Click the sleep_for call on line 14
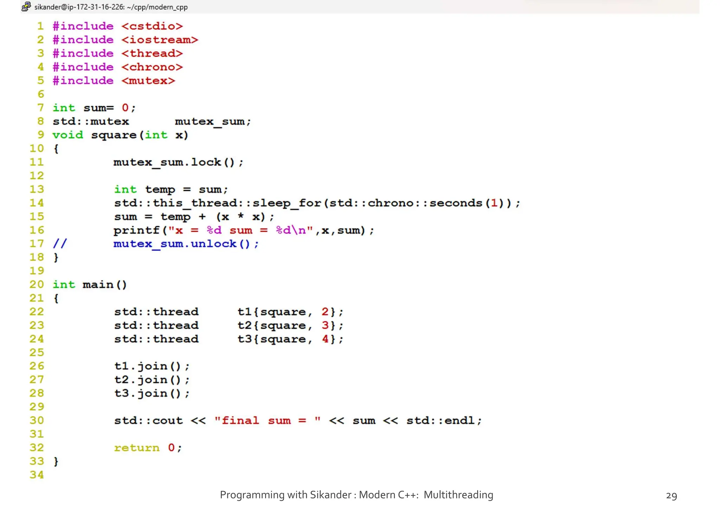This screenshot has height=509, width=720. 317,204
